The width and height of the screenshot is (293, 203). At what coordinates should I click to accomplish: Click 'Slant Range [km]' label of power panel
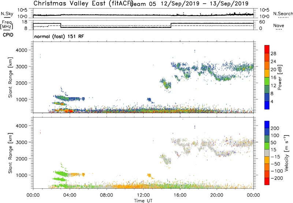10,77
